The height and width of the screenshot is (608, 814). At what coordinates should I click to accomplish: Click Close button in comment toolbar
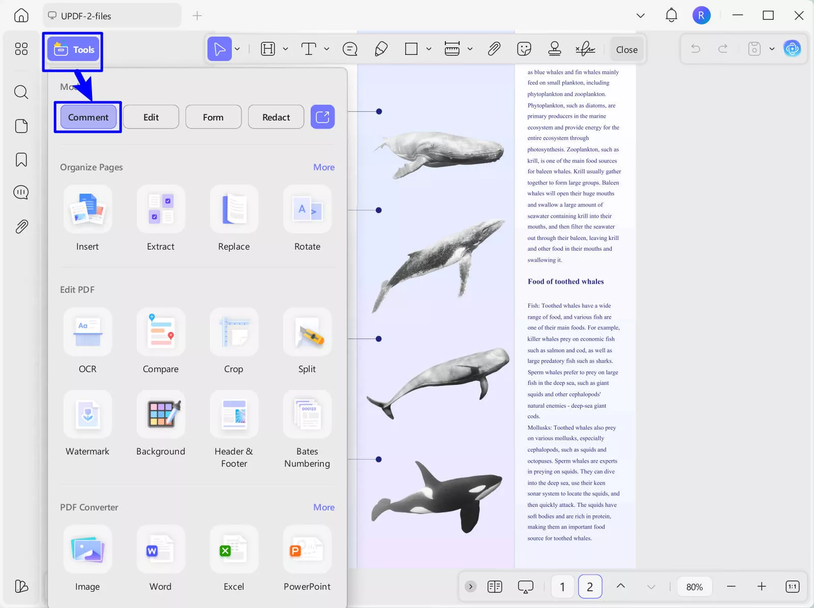pos(626,50)
